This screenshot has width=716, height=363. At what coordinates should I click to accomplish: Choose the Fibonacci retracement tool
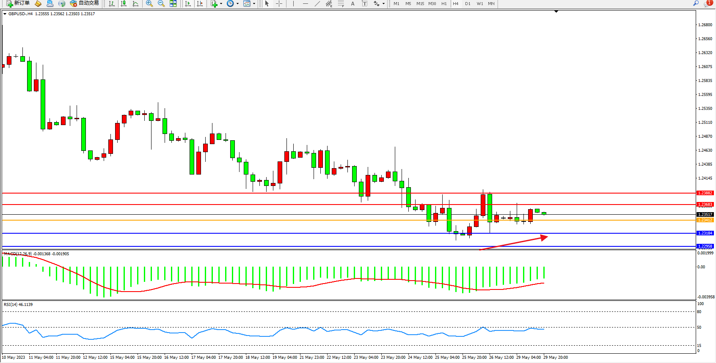pyautogui.click(x=341, y=3)
